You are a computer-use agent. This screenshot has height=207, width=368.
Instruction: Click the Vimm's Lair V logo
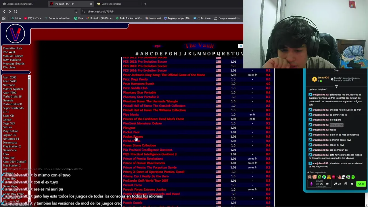coord(15,34)
